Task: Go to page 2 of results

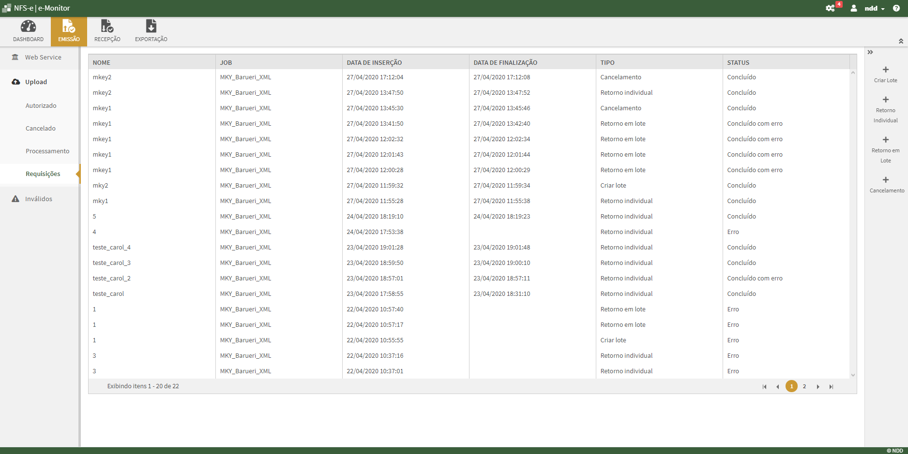Action: pos(804,386)
